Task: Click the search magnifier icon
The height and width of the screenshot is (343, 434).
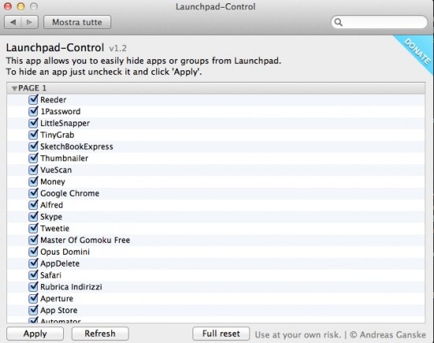Action: point(339,22)
